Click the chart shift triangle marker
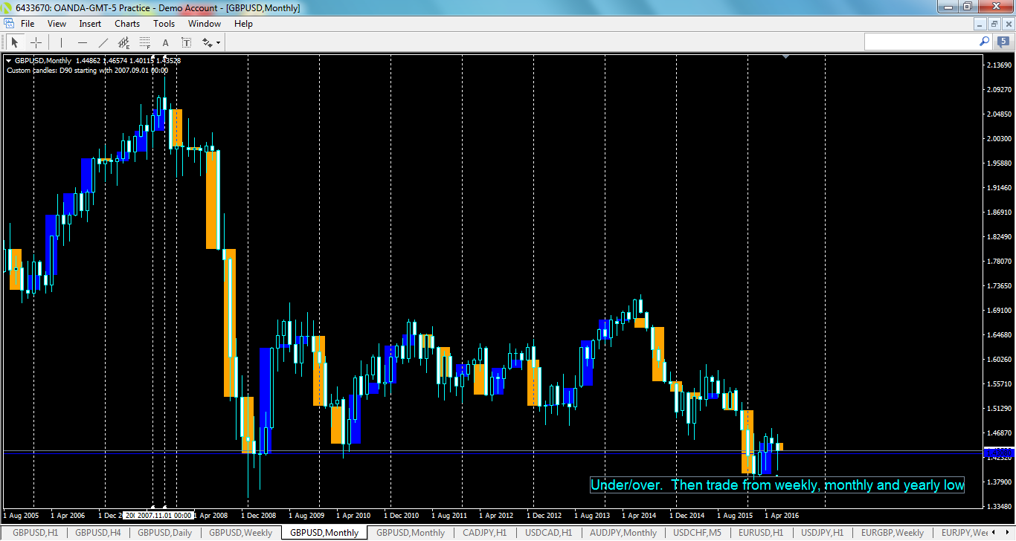 (x=785, y=55)
